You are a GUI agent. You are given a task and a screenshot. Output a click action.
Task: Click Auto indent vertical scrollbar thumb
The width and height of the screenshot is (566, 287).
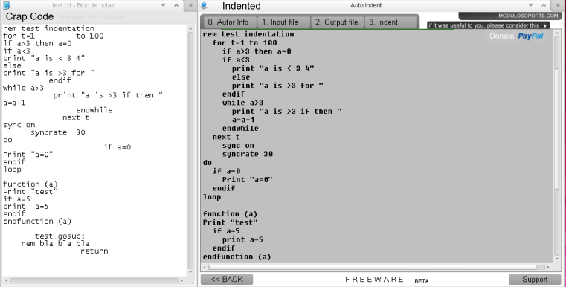[x=556, y=128]
